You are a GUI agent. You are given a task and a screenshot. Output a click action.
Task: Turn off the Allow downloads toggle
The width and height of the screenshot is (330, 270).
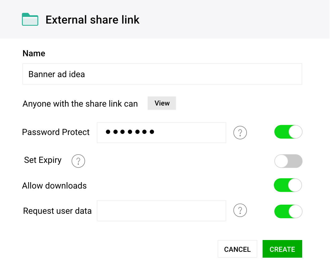coord(288,185)
